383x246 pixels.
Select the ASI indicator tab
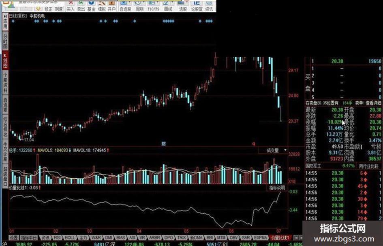click(x=132, y=238)
